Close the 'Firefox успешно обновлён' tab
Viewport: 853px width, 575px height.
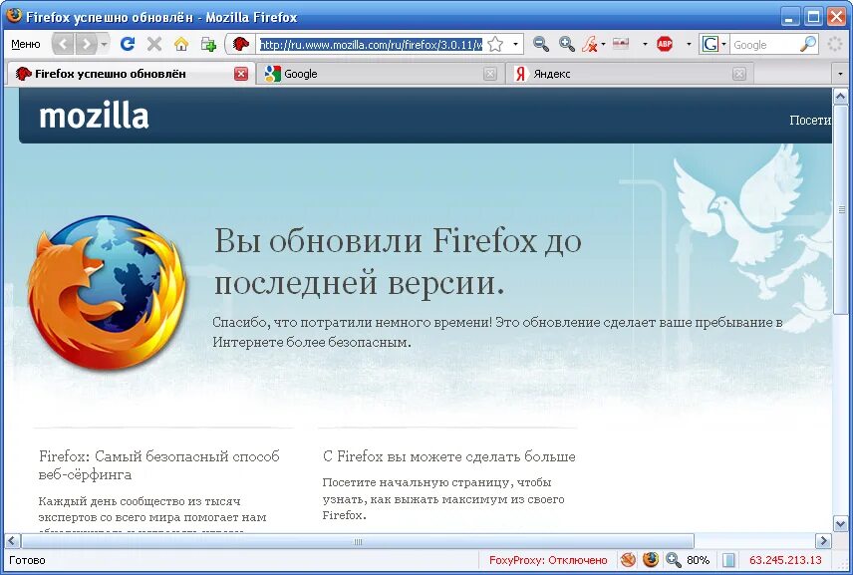[241, 74]
